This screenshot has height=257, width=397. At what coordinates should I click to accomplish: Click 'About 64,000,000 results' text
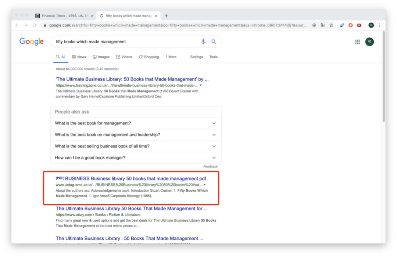87,69
